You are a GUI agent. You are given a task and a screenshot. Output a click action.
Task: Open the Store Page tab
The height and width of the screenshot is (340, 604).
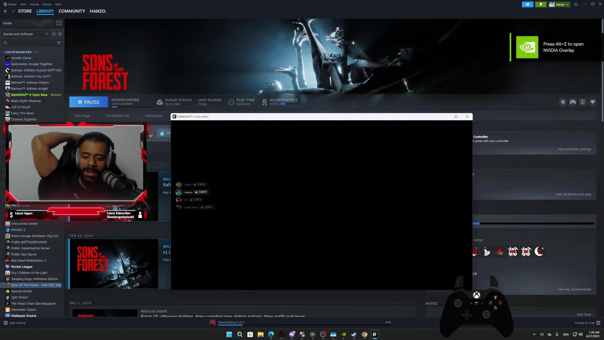[x=82, y=116]
